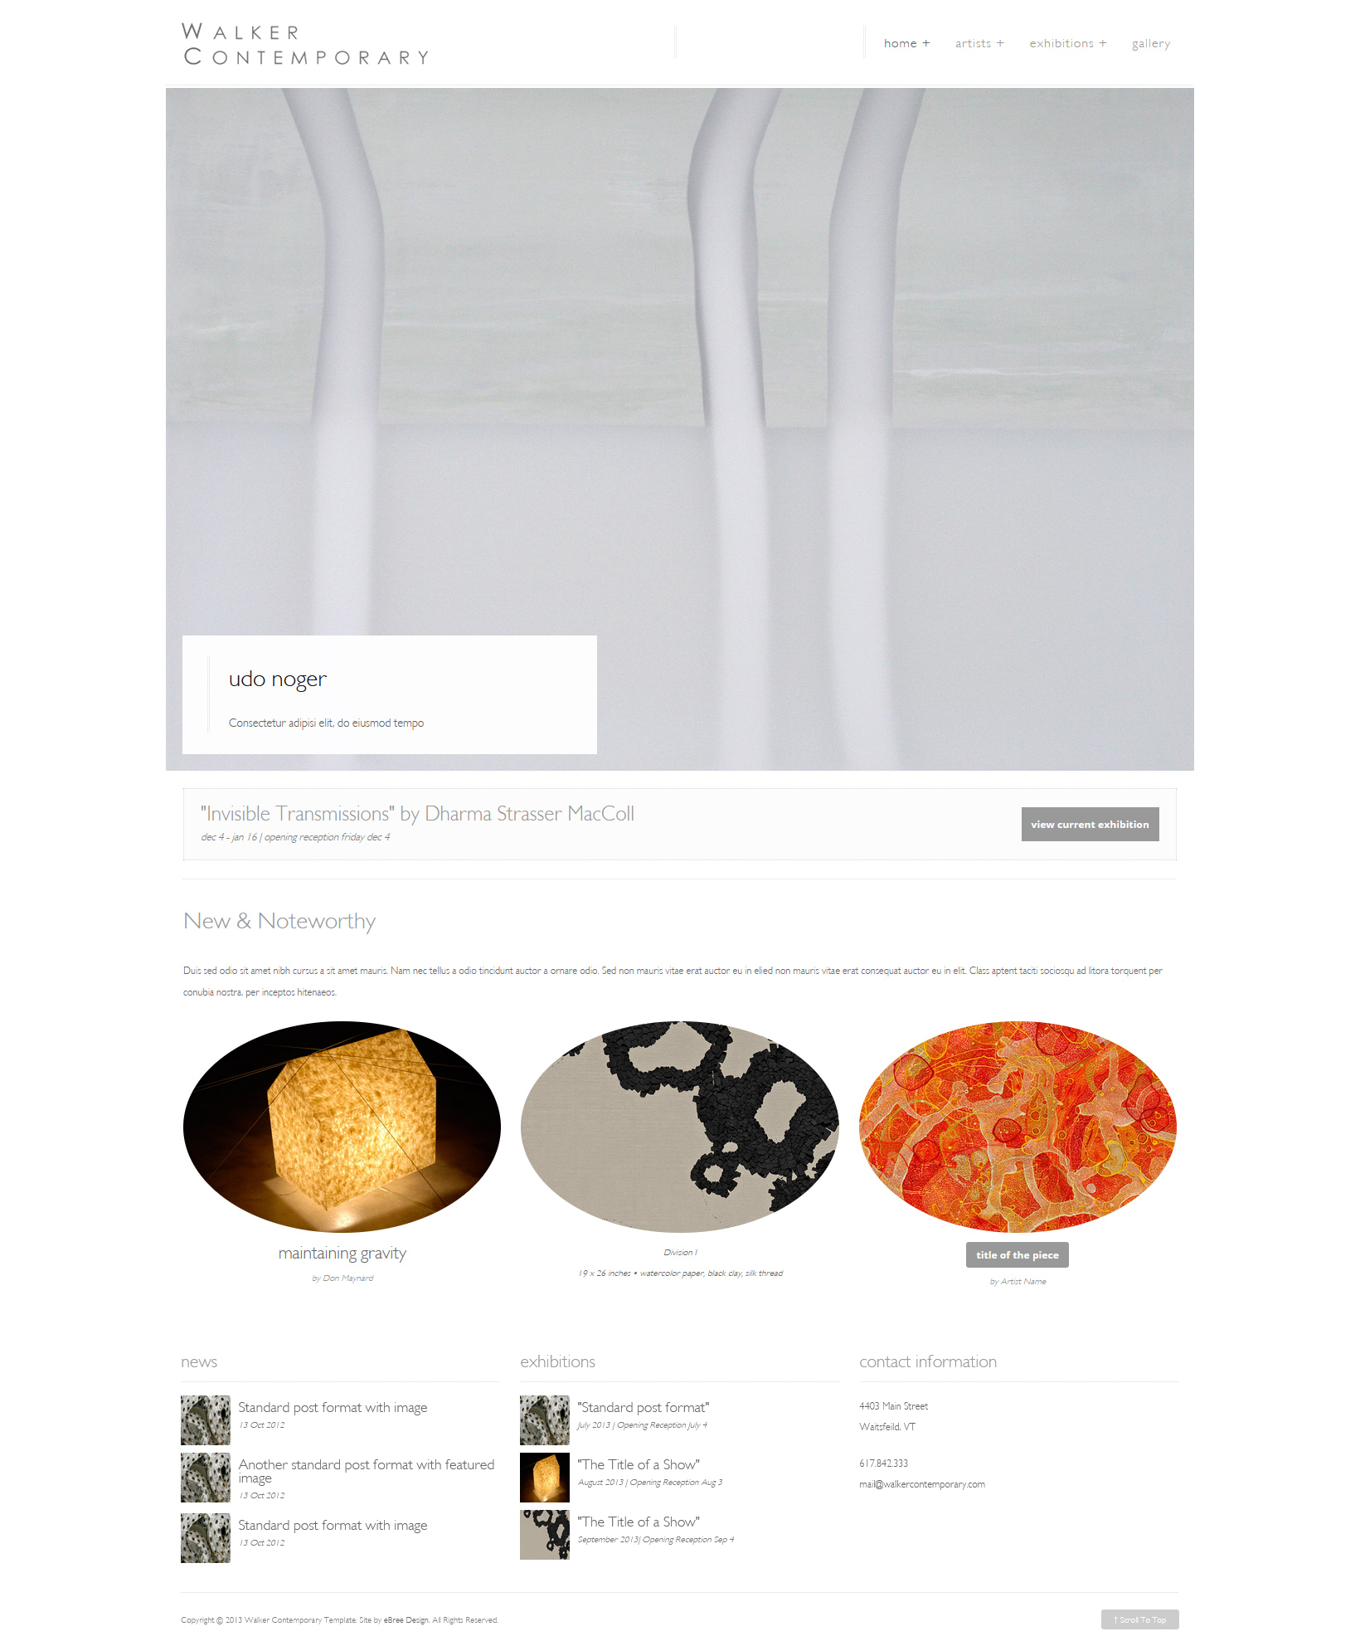Select the glowing cube artwork image
Viewport: 1360px width, 1646px height.
click(x=342, y=1126)
